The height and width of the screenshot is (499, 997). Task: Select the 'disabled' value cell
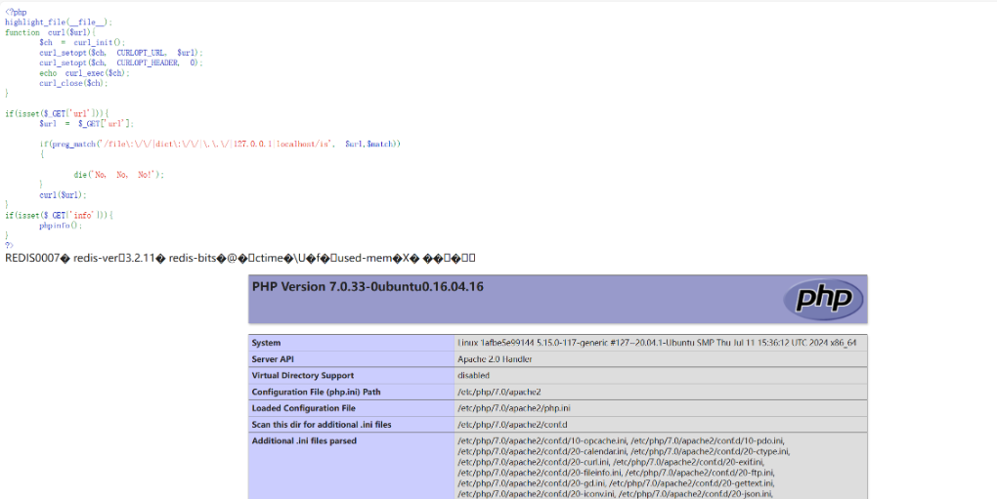[x=661, y=376]
